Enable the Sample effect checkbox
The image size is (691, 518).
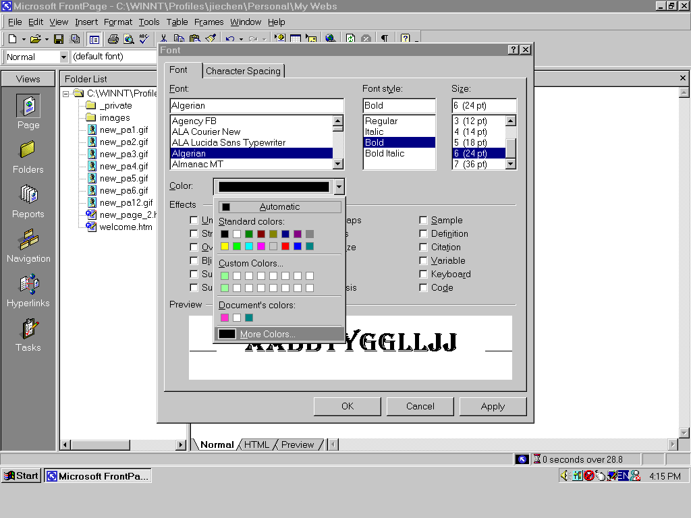(x=423, y=221)
